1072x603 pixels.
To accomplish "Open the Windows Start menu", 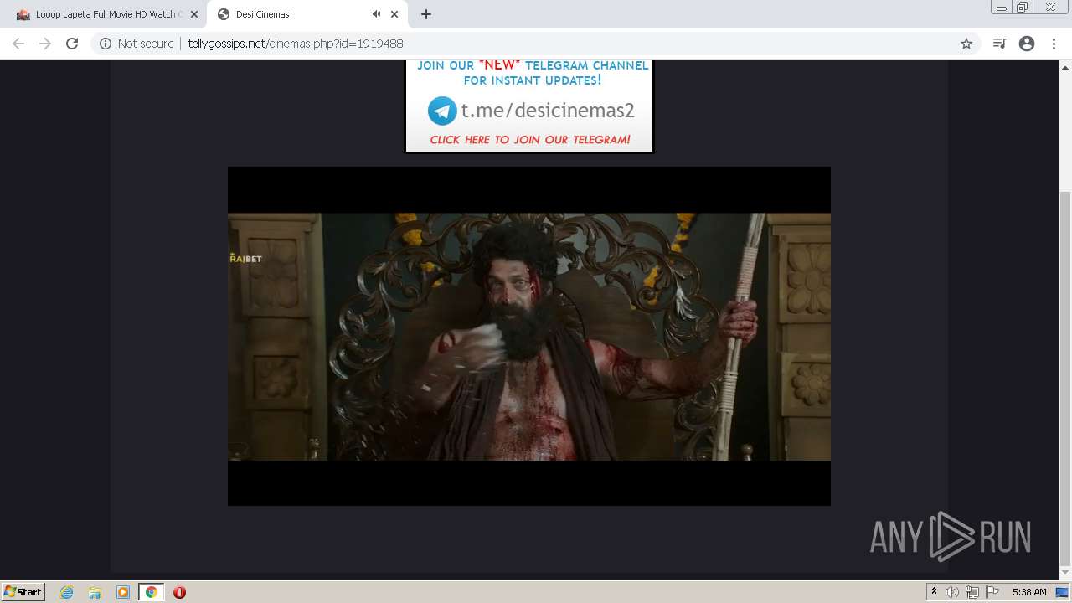I will 23,592.
